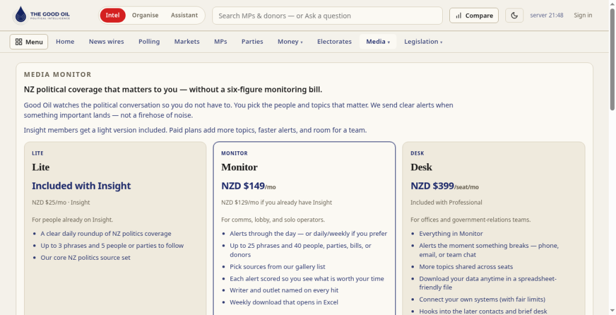Switch to Organise mode
616x315 pixels.
tap(145, 15)
